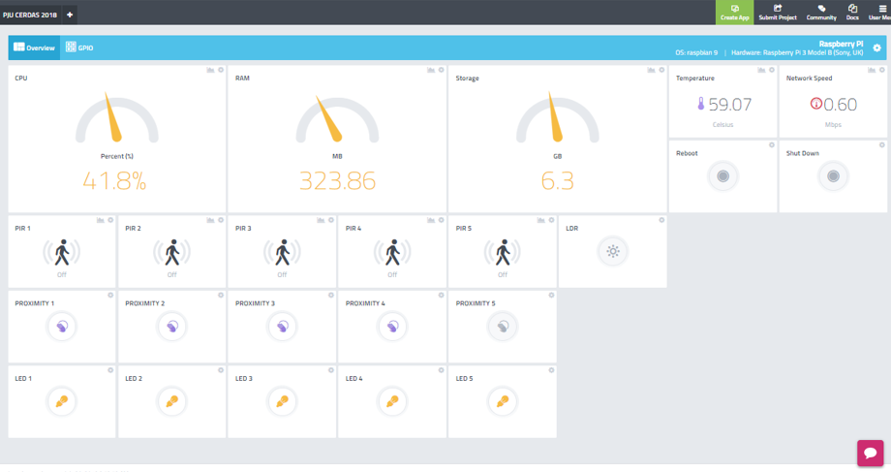The height and width of the screenshot is (472, 891).
Task: Open settings gear on the Storage widget
Action: coord(662,70)
